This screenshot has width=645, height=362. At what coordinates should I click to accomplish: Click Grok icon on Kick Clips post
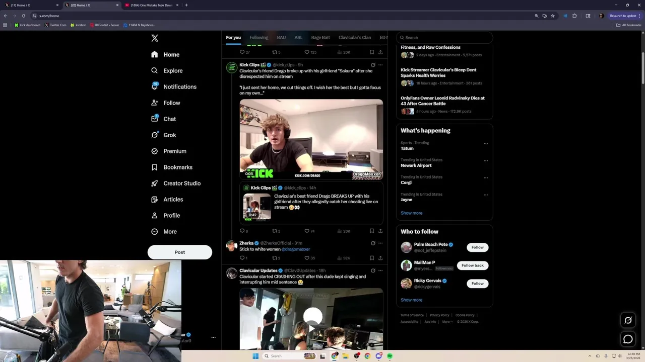[x=373, y=65]
